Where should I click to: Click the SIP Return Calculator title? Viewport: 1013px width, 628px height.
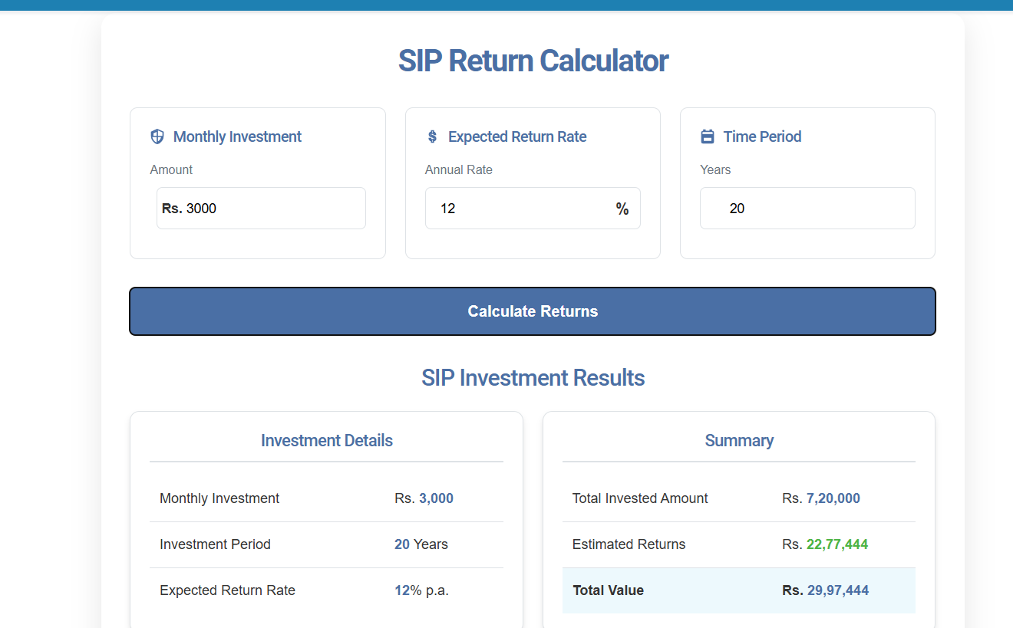click(x=533, y=61)
